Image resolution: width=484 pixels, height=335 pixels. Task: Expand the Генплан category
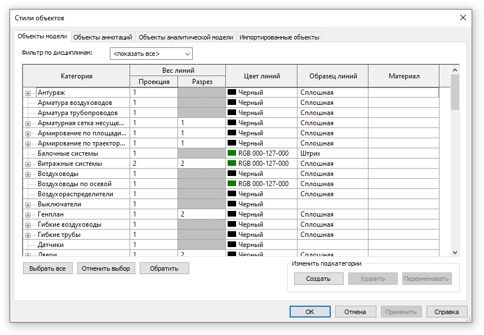[28, 215]
